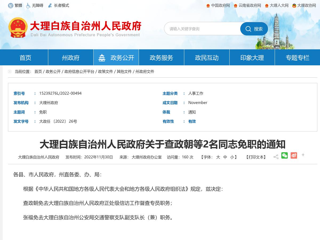Switch article font size to 中

[225, 157]
